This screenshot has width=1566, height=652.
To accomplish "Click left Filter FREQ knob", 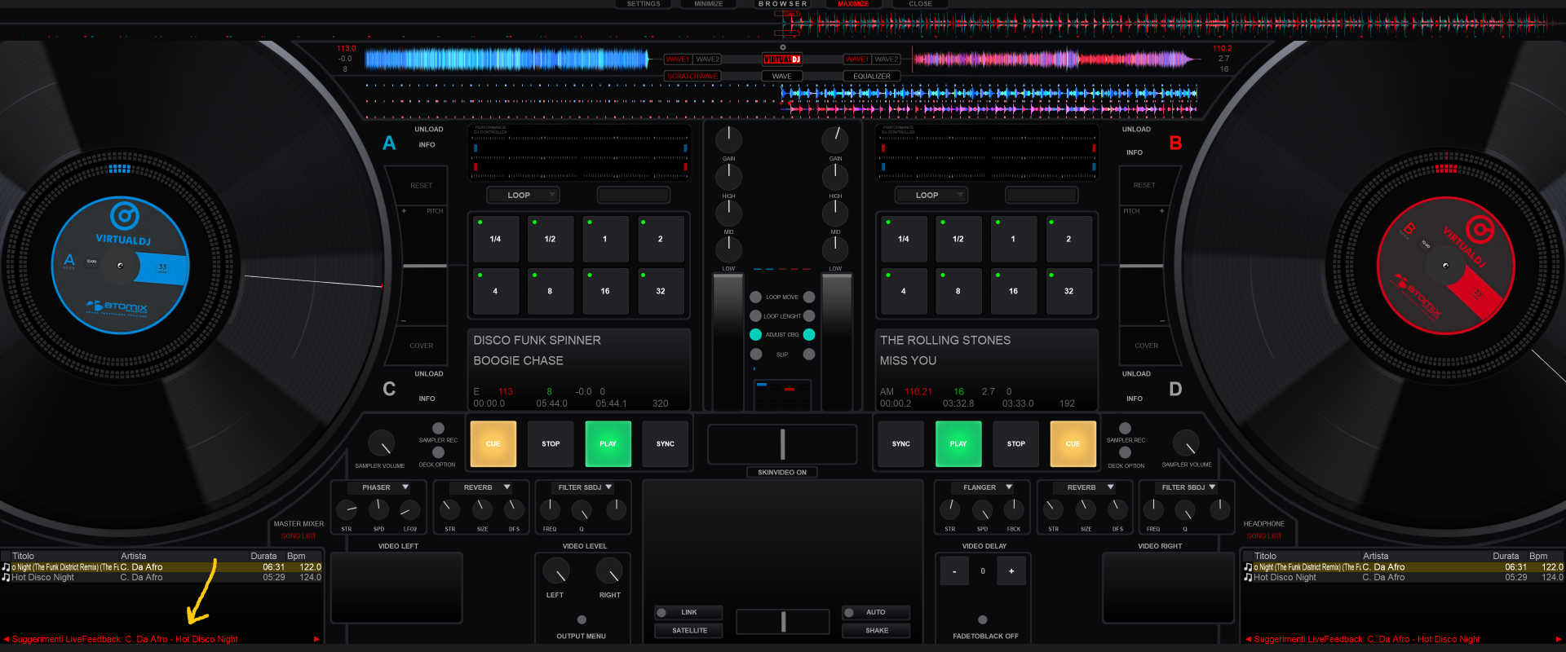I will tap(550, 510).
